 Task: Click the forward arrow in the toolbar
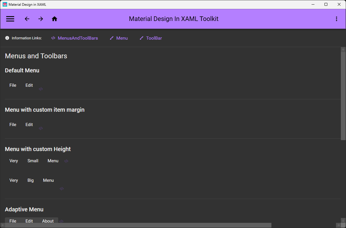41,19
